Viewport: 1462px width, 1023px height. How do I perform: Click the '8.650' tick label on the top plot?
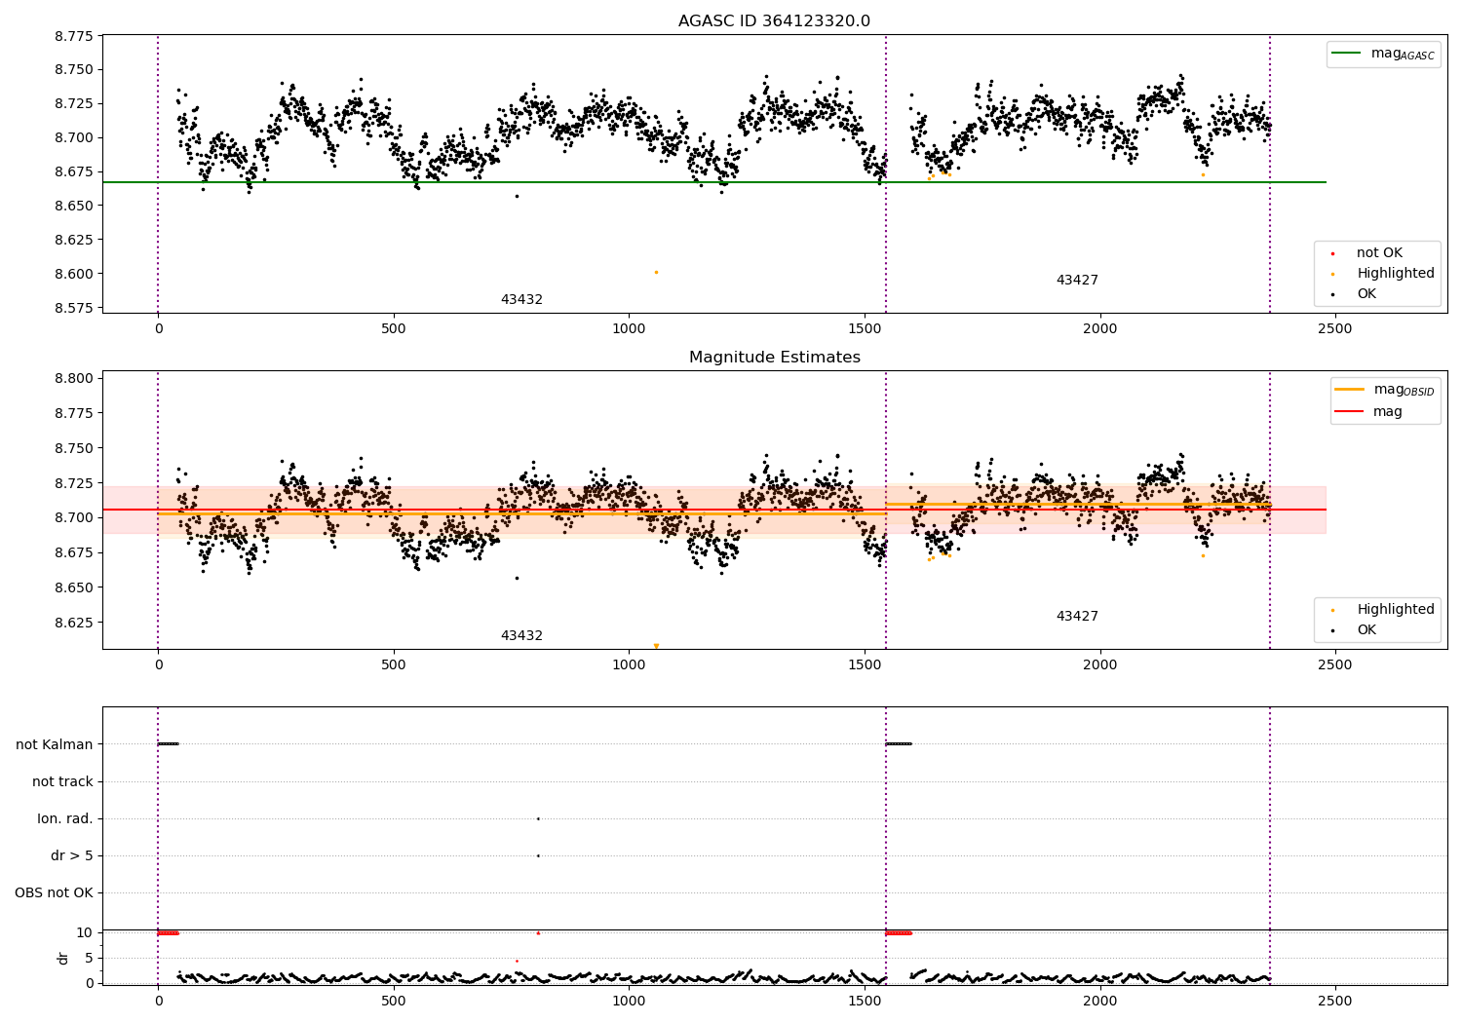coord(74,206)
